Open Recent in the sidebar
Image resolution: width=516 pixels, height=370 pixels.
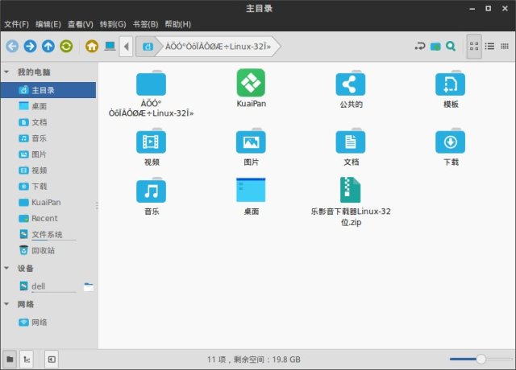point(48,218)
